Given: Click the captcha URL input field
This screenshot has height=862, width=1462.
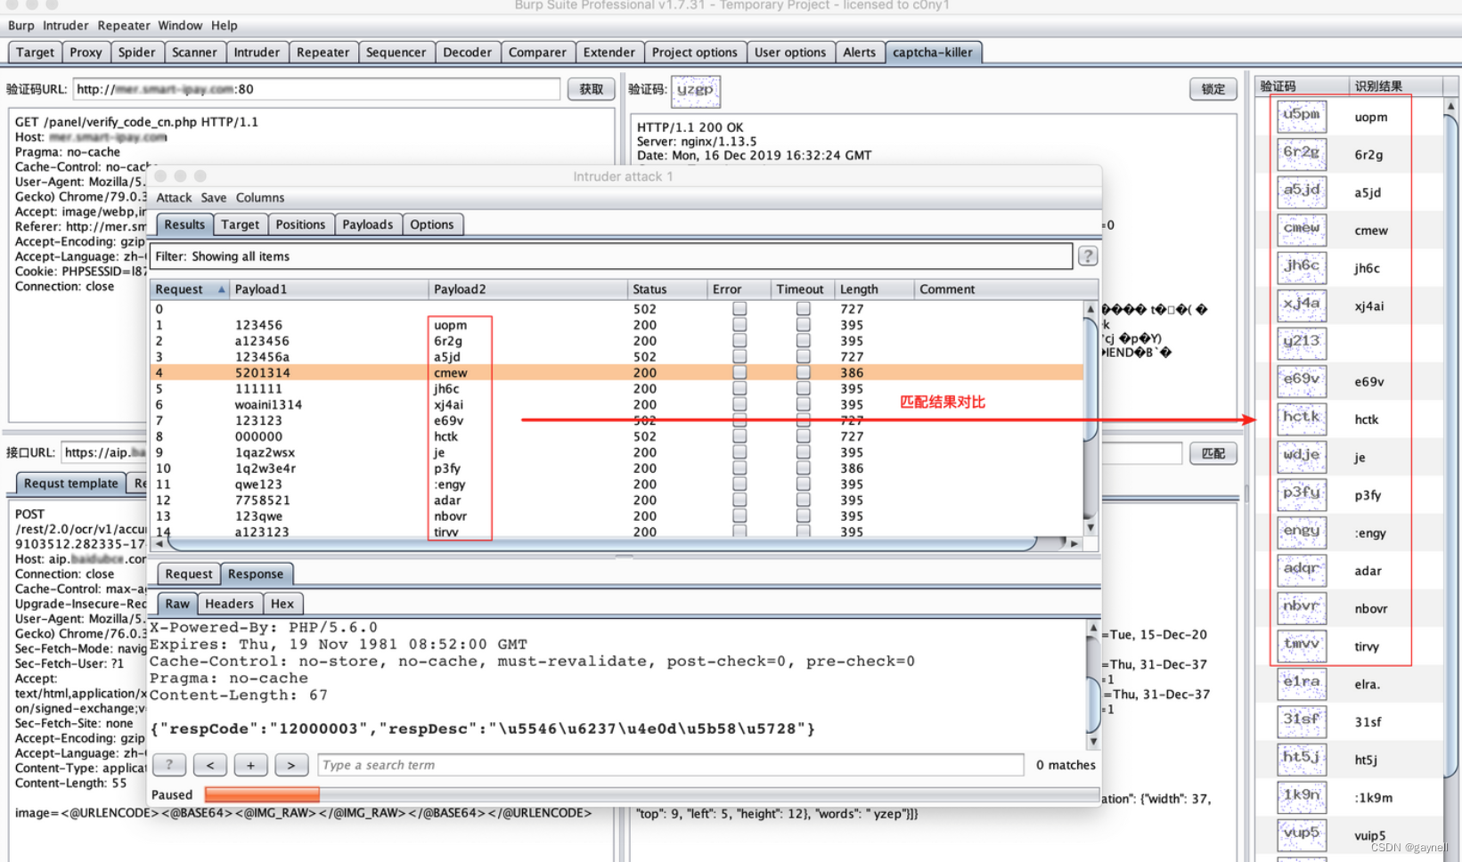Looking at the screenshot, I should click(316, 89).
